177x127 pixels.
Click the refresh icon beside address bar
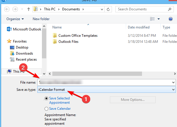108,9
